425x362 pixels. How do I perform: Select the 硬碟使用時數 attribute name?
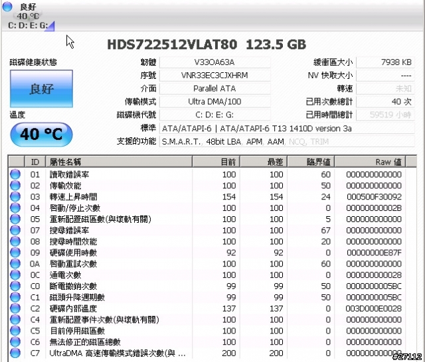pos(73,253)
